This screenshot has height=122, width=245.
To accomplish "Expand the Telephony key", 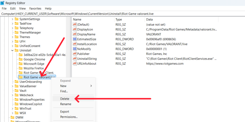I will (x=13, y=28).
